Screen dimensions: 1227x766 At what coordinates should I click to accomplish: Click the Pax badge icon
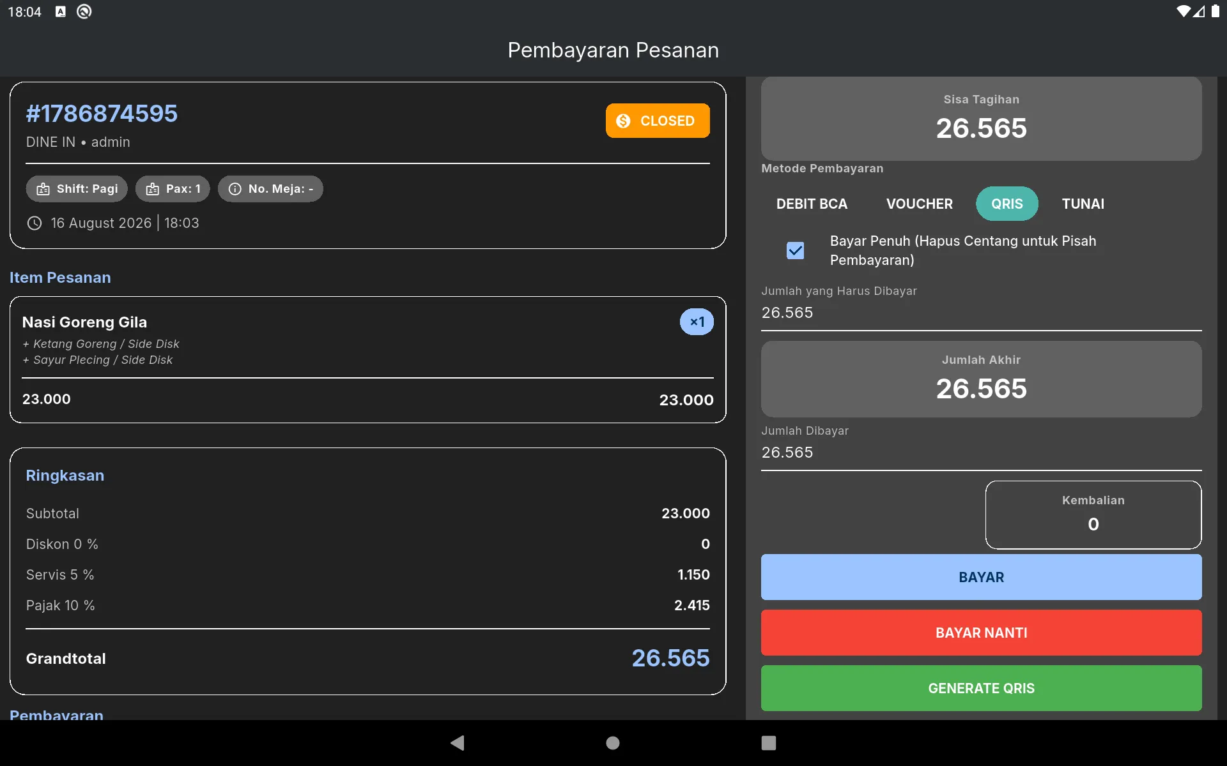(x=152, y=189)
